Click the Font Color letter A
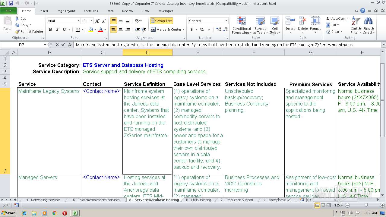Screen dimensions: 386x217 pos(101,30)
